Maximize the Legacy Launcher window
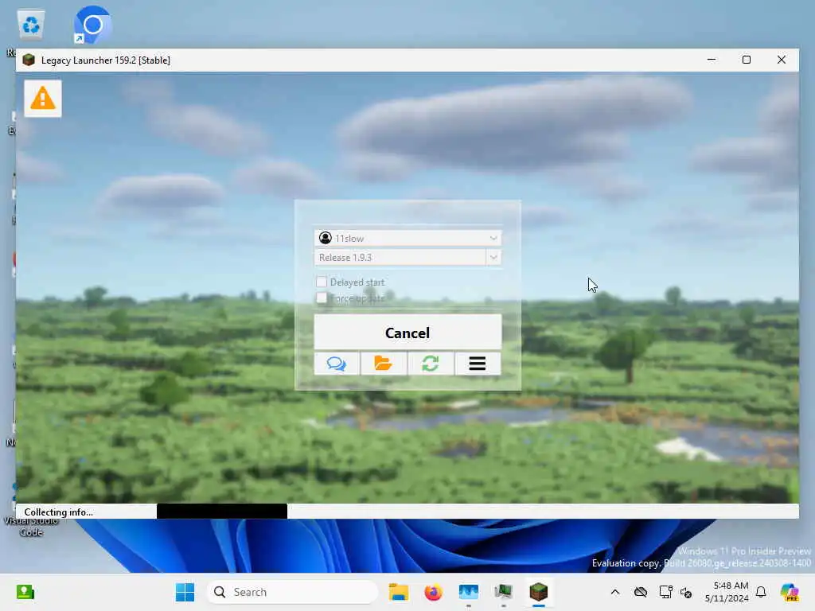815x611 pixels. (747, 60)
